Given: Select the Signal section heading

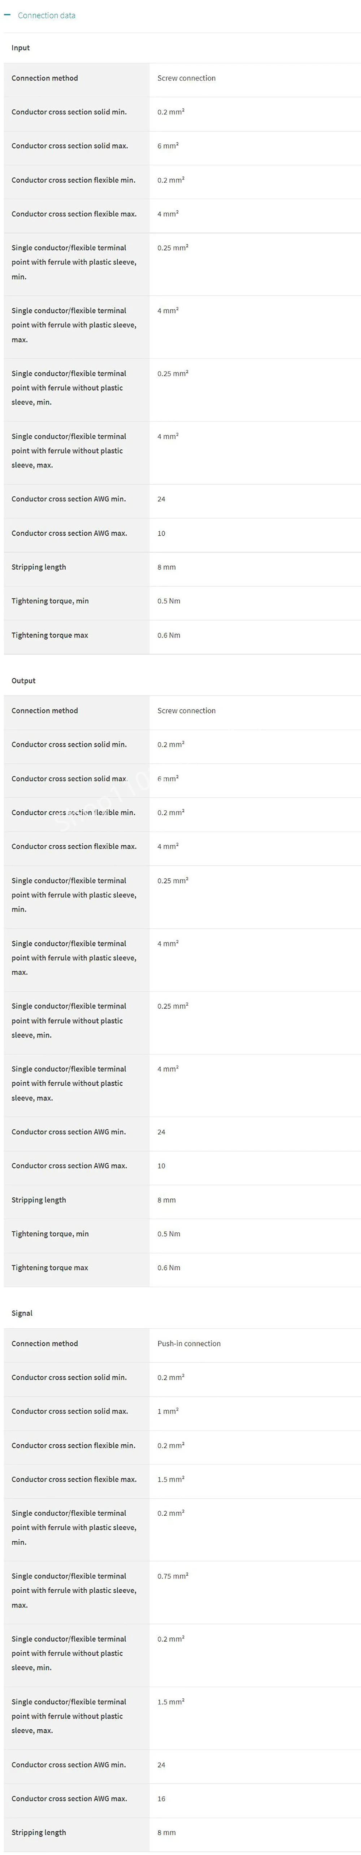Looking at the screenshot, I should [22, 1313].
